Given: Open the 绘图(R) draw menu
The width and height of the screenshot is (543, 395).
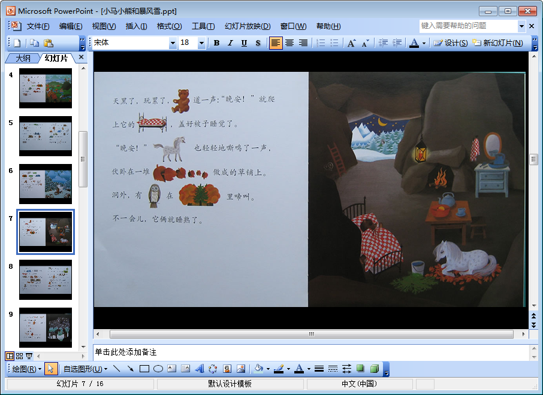Looking at the screenshot, I should 26,369.
